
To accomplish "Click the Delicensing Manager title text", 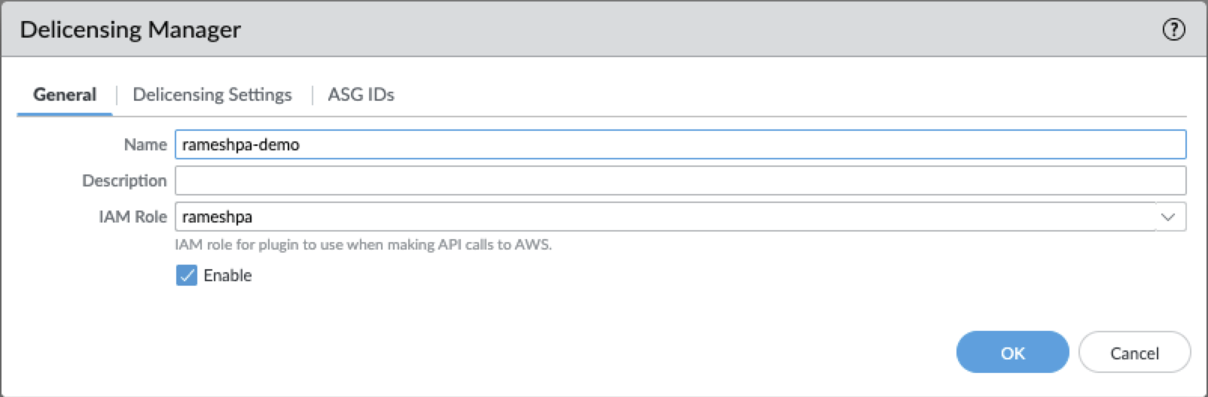I will pyautogui.click(x=130, y=29).
